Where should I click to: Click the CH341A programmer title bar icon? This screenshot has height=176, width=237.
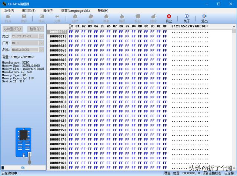[4, 4]
